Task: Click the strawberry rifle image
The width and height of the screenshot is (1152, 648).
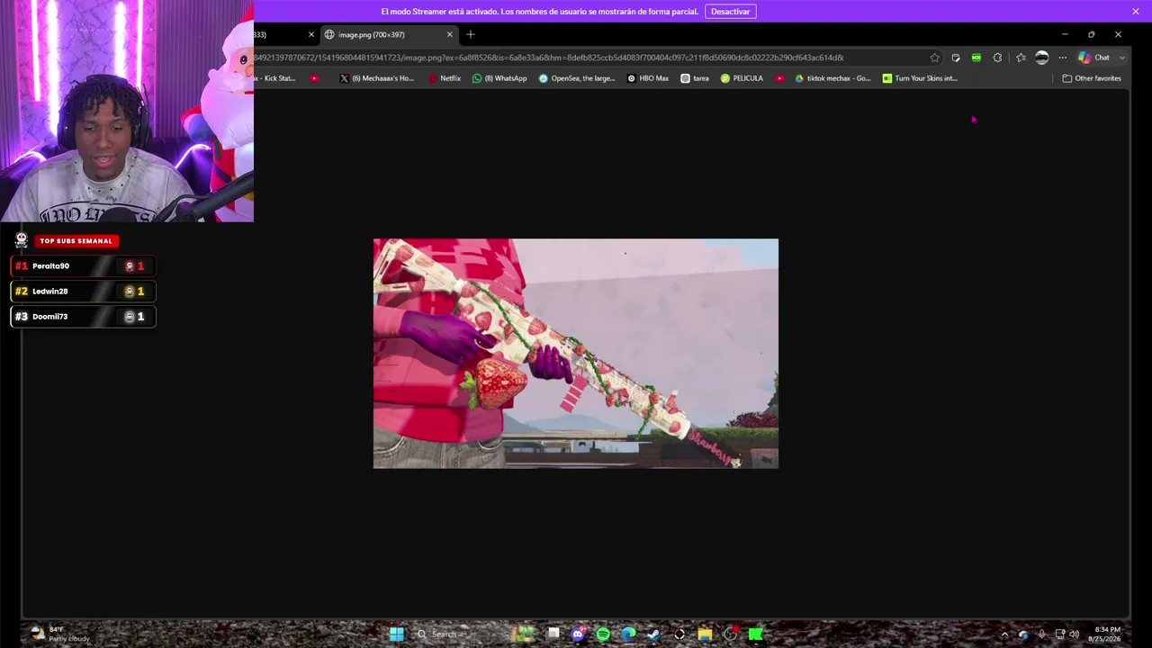Action: pos(576,354)
